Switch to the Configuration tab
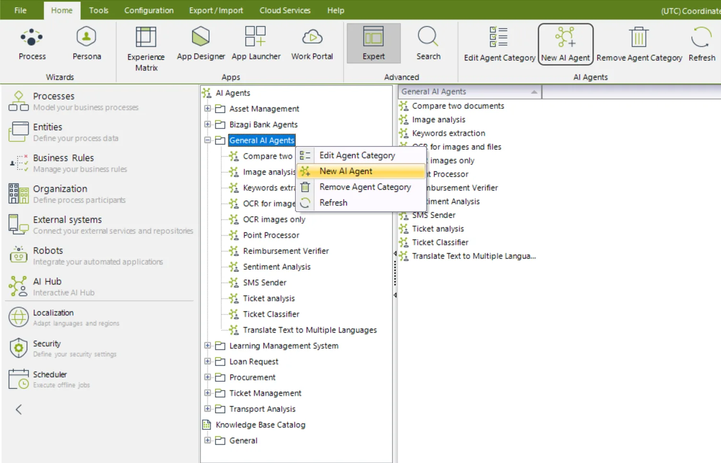The width and height of the screenshot is (721, 463). click(149, 10)
